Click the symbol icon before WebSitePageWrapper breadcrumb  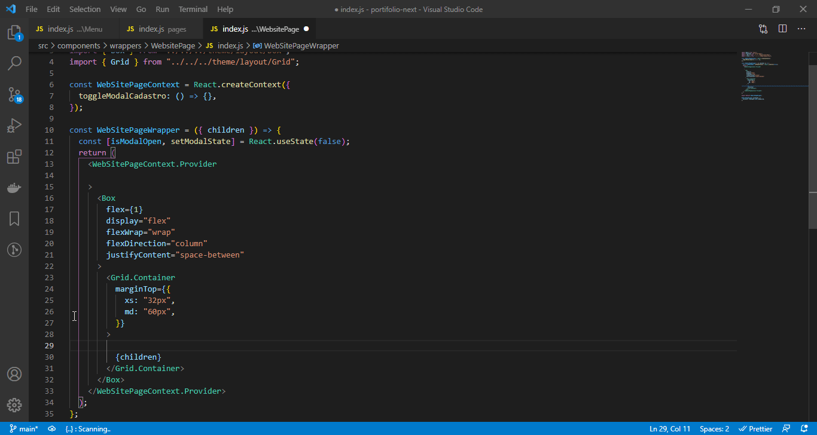[x=257, y=45]
